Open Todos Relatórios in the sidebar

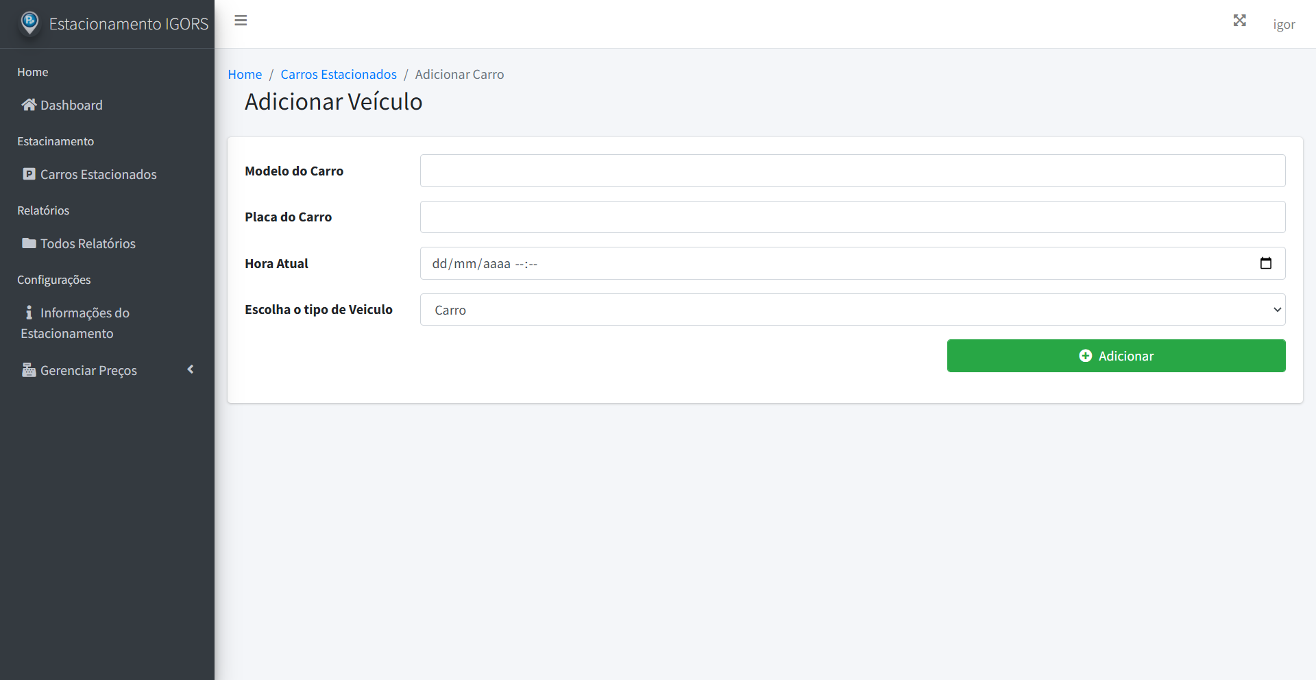point(88,243)
